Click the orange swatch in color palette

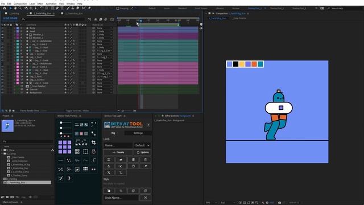254,64
